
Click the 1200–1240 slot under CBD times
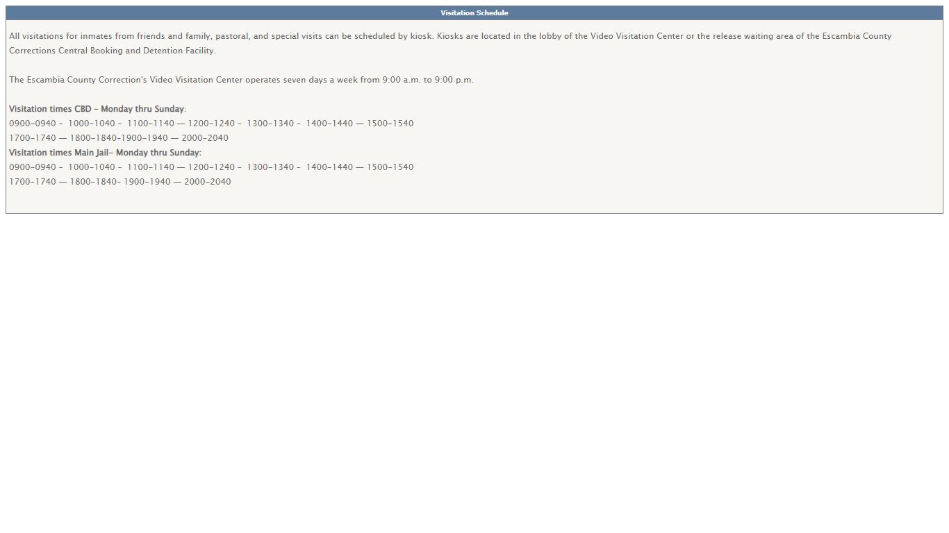pyautogui.click(x=211, y=124)
